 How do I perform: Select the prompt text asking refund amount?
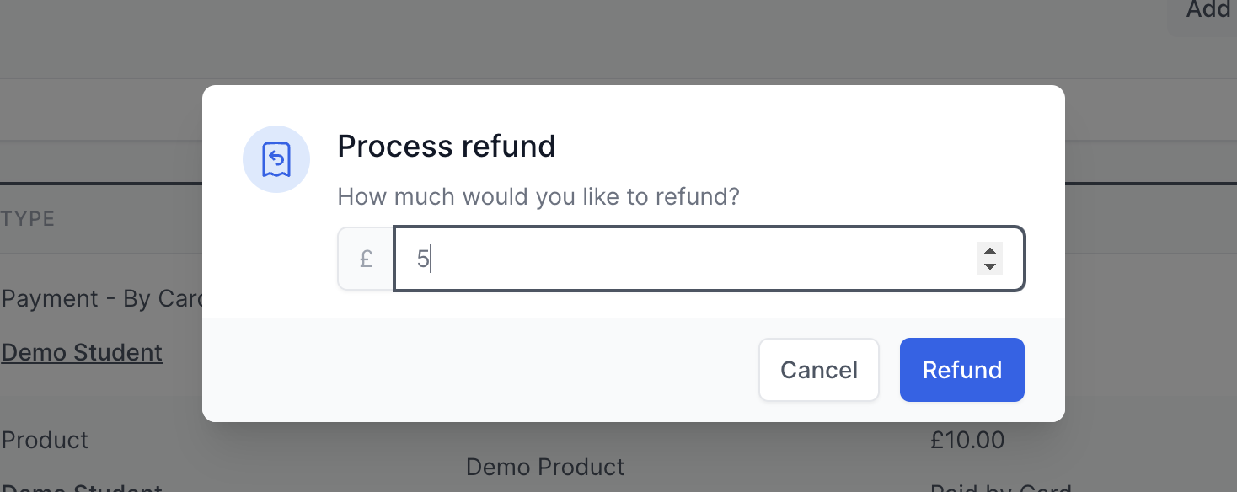(x=538, y=196)
